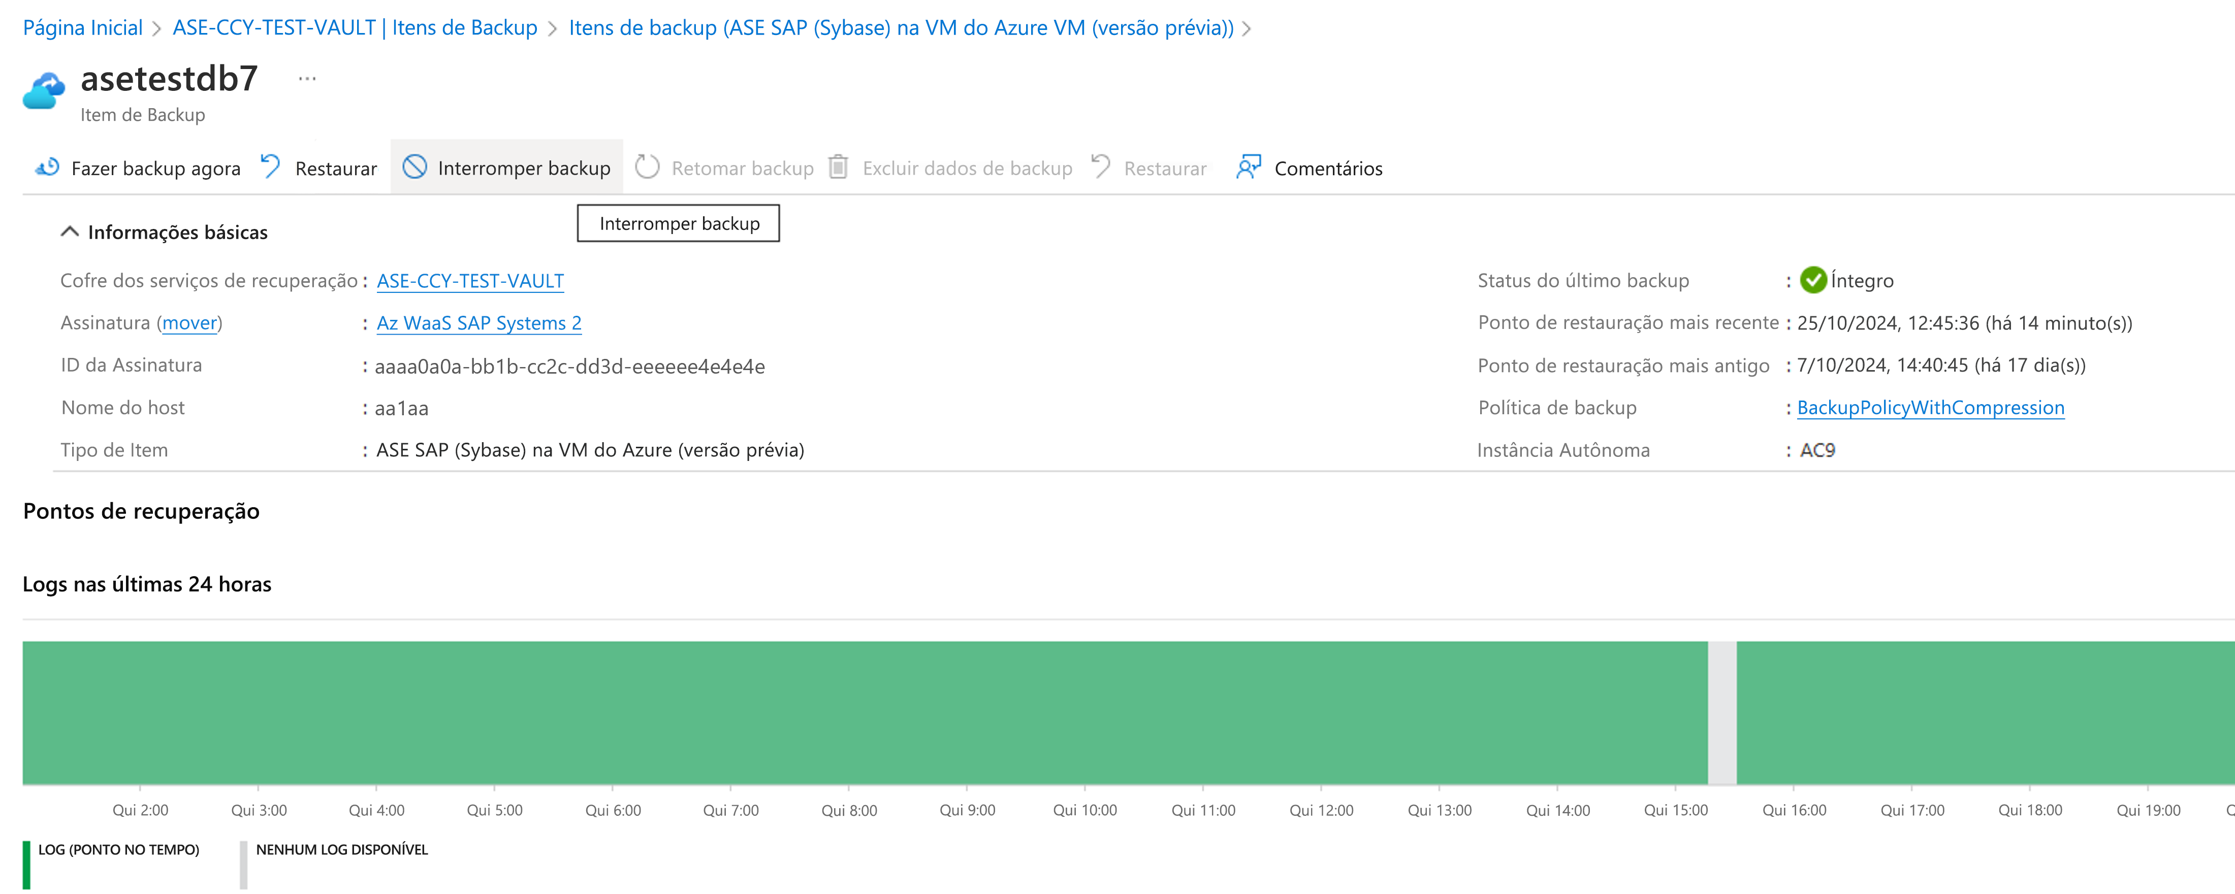Go to Página Inicial breadcrumb

tap(82, 28)
